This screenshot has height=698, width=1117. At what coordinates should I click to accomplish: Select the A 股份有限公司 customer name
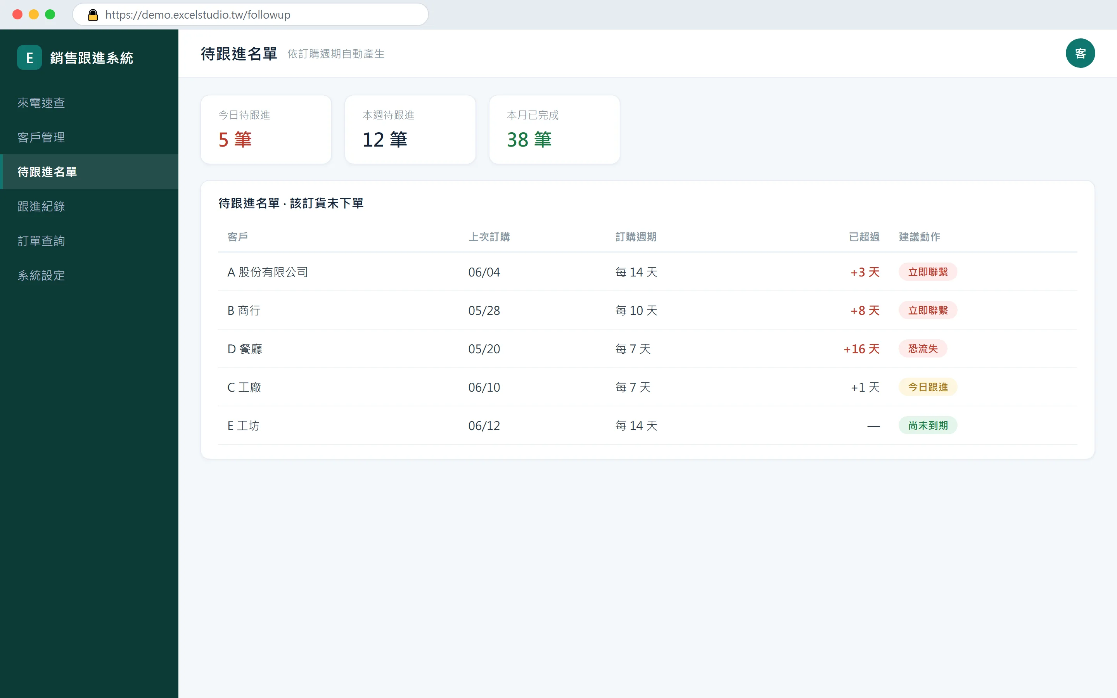coord(267,272)
